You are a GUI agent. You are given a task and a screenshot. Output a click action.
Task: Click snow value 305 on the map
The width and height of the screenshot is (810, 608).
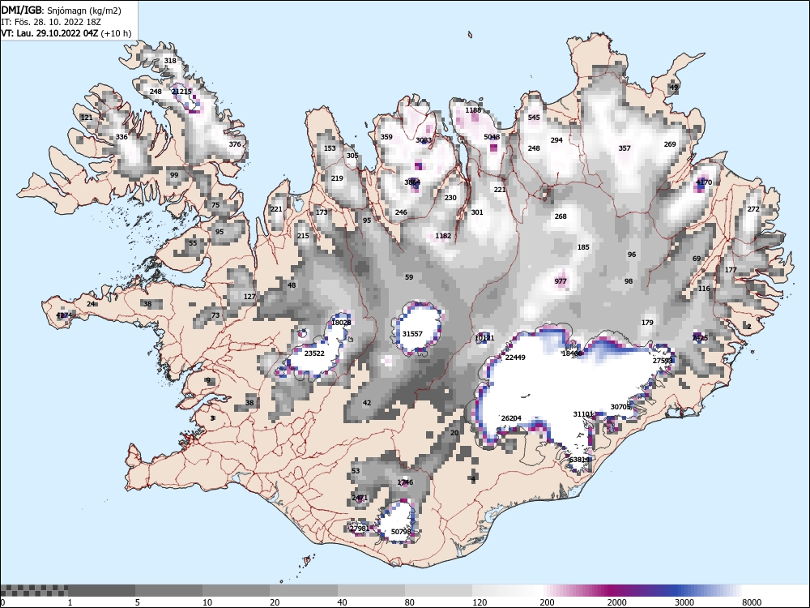point(352,156)
